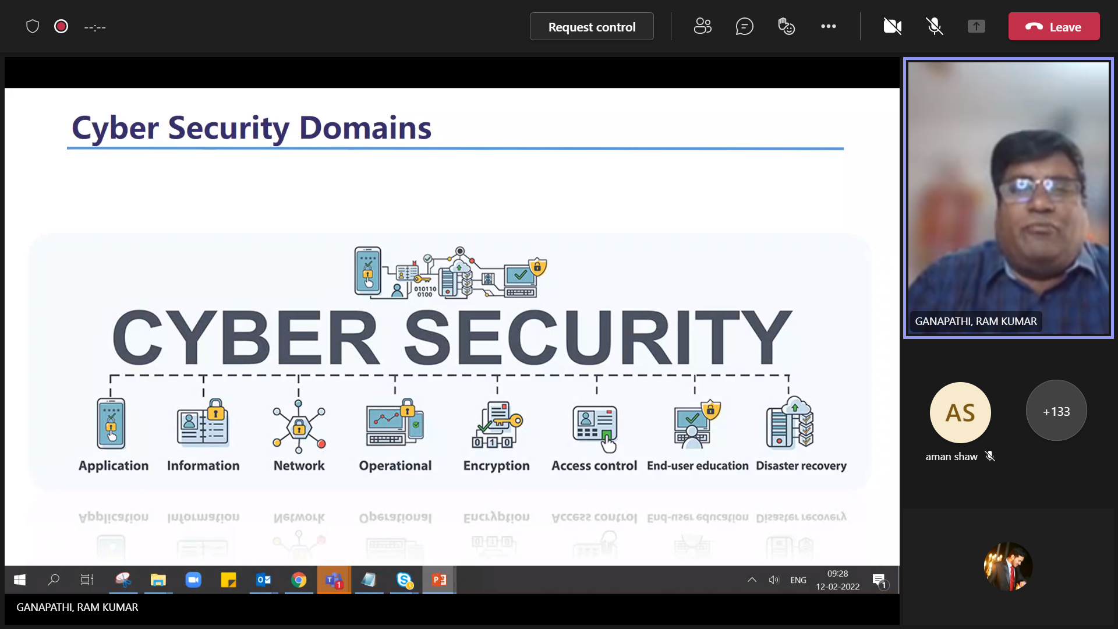Click PowerPoint icon on shared taskbar
1118x629 pixels.
(439, 580)
